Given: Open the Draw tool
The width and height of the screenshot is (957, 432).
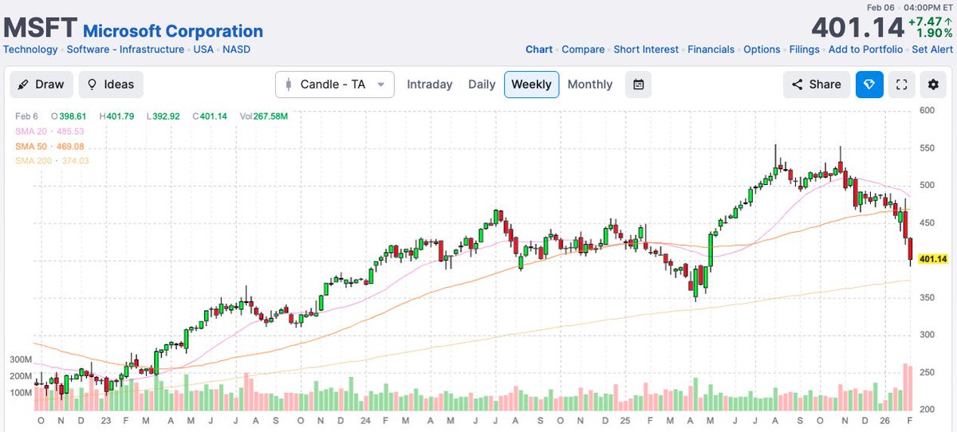Looking at the screenshot, I should tap(41, 84).
